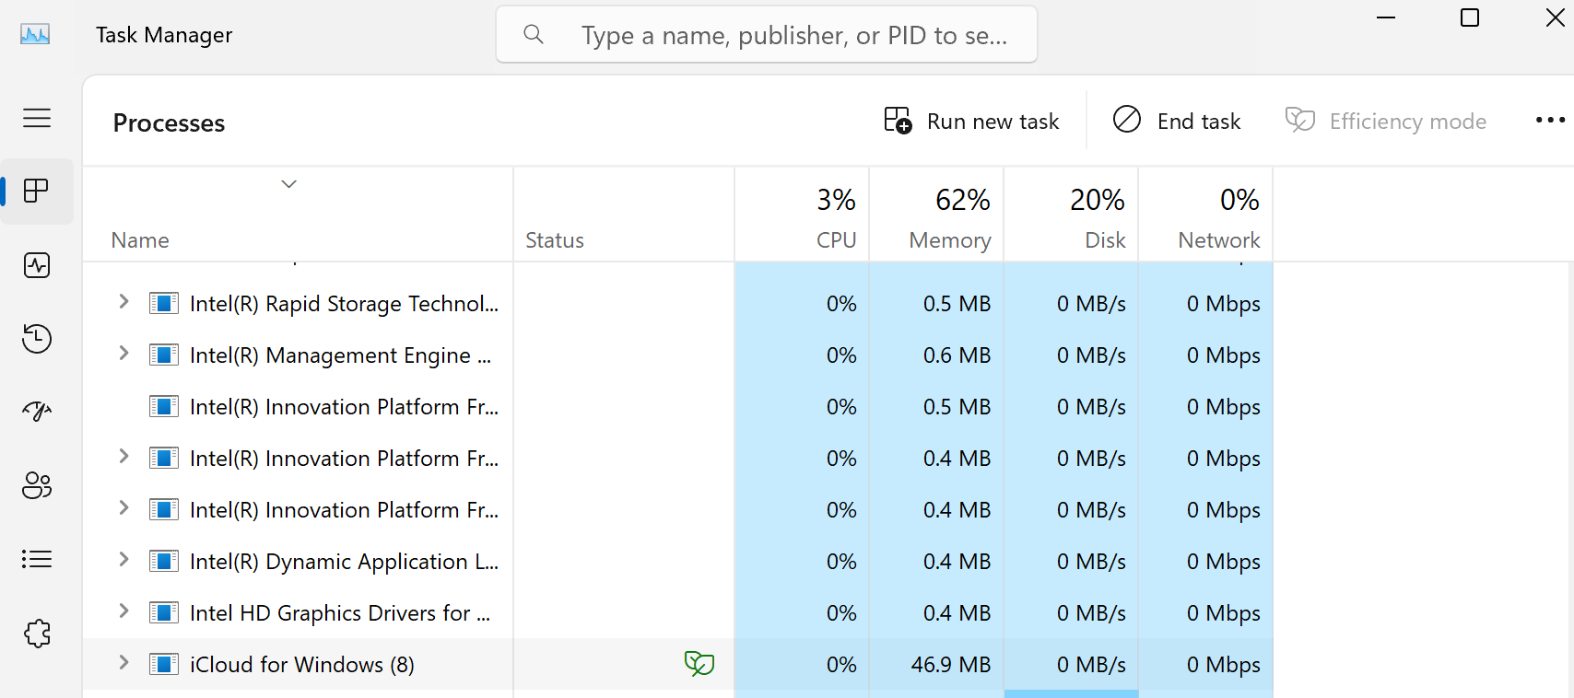Open the three-dot more options menu
1574x698 pixels.
click(1550, 121)
